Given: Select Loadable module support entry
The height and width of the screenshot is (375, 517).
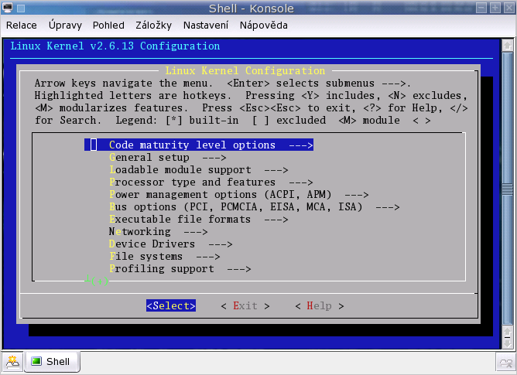Looking at the screenshot, I should [198, 170].
